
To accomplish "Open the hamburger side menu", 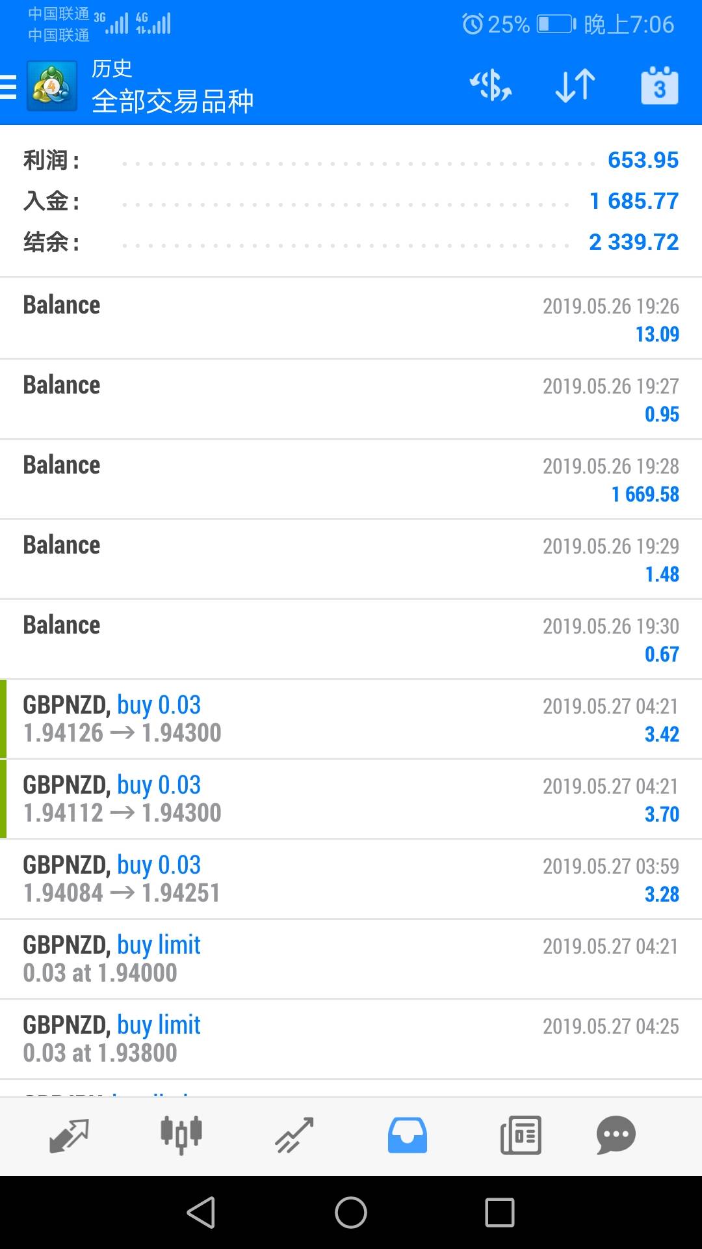I will (8, 87).
